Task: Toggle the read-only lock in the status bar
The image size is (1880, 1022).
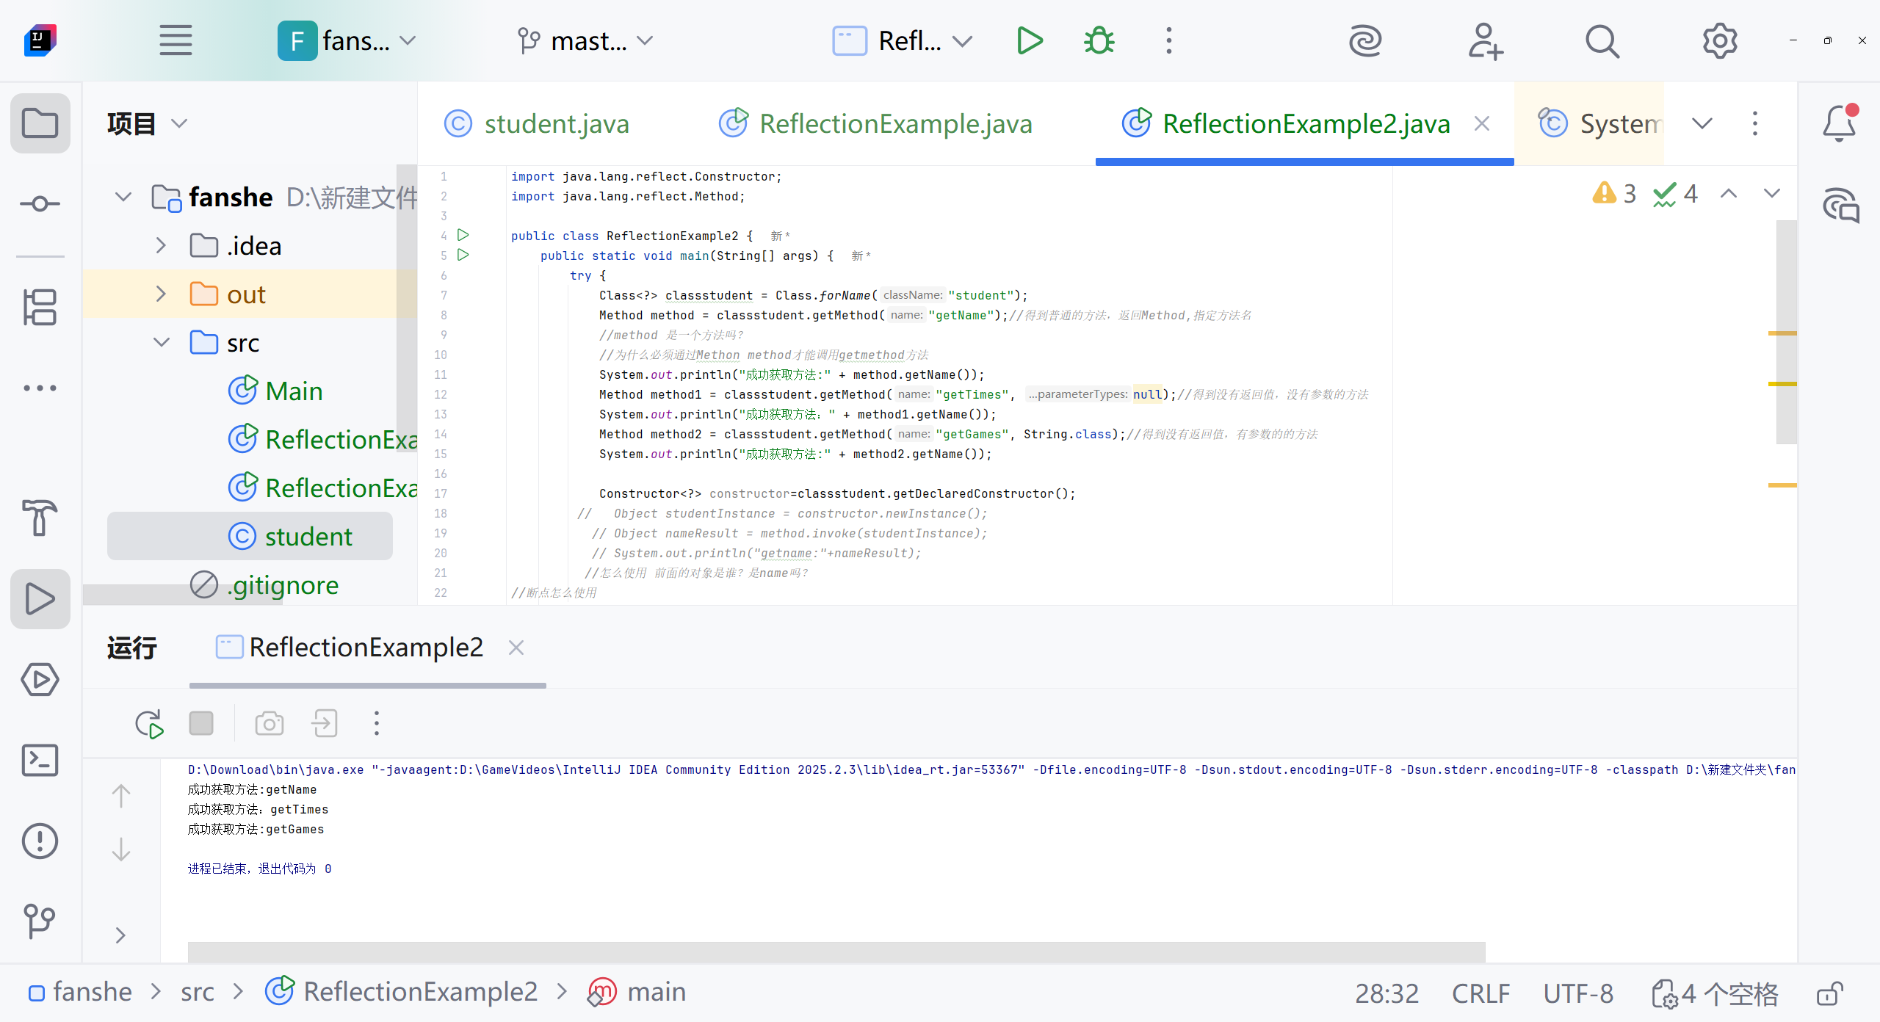Action: [1829, 993]
